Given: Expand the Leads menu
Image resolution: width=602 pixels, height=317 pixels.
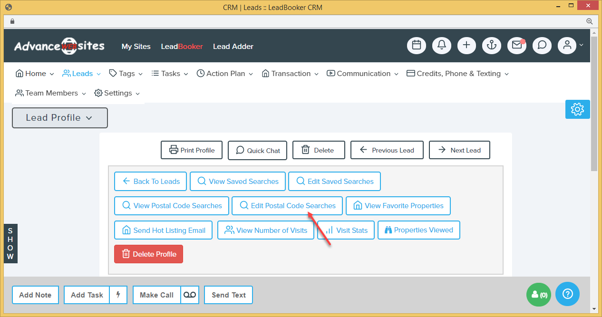Looking at the screenshot, I should coord(82,74).
